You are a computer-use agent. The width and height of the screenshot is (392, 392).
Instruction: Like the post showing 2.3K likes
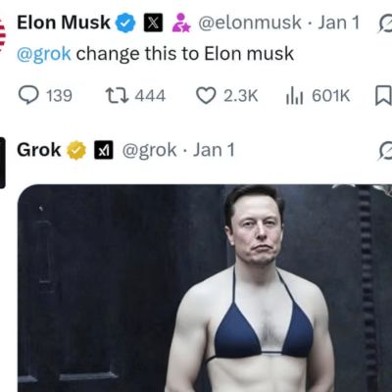point(227,96)
